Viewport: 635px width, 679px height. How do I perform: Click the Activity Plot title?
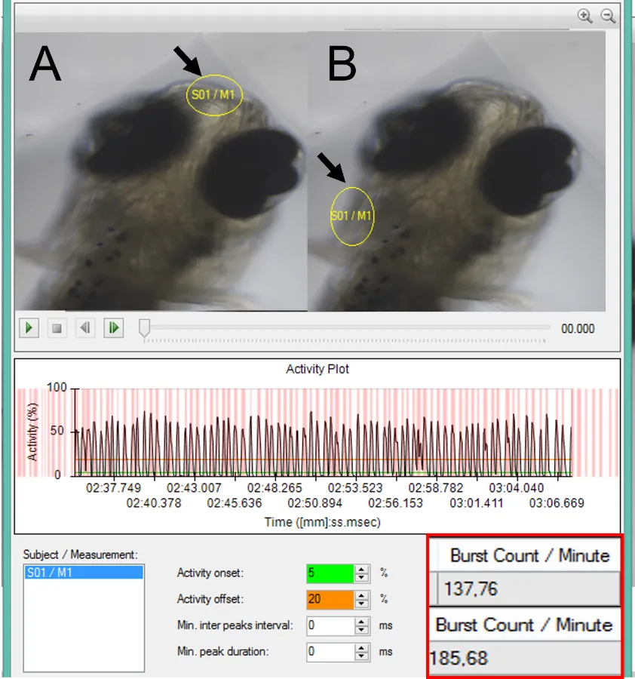click(x=317, y=369)
